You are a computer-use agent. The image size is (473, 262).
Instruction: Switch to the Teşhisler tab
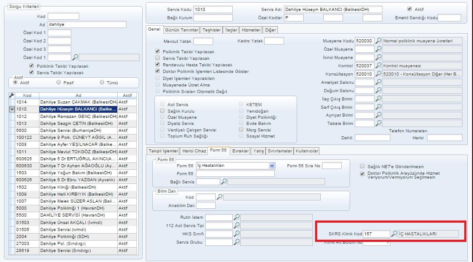tap(211, 30)
